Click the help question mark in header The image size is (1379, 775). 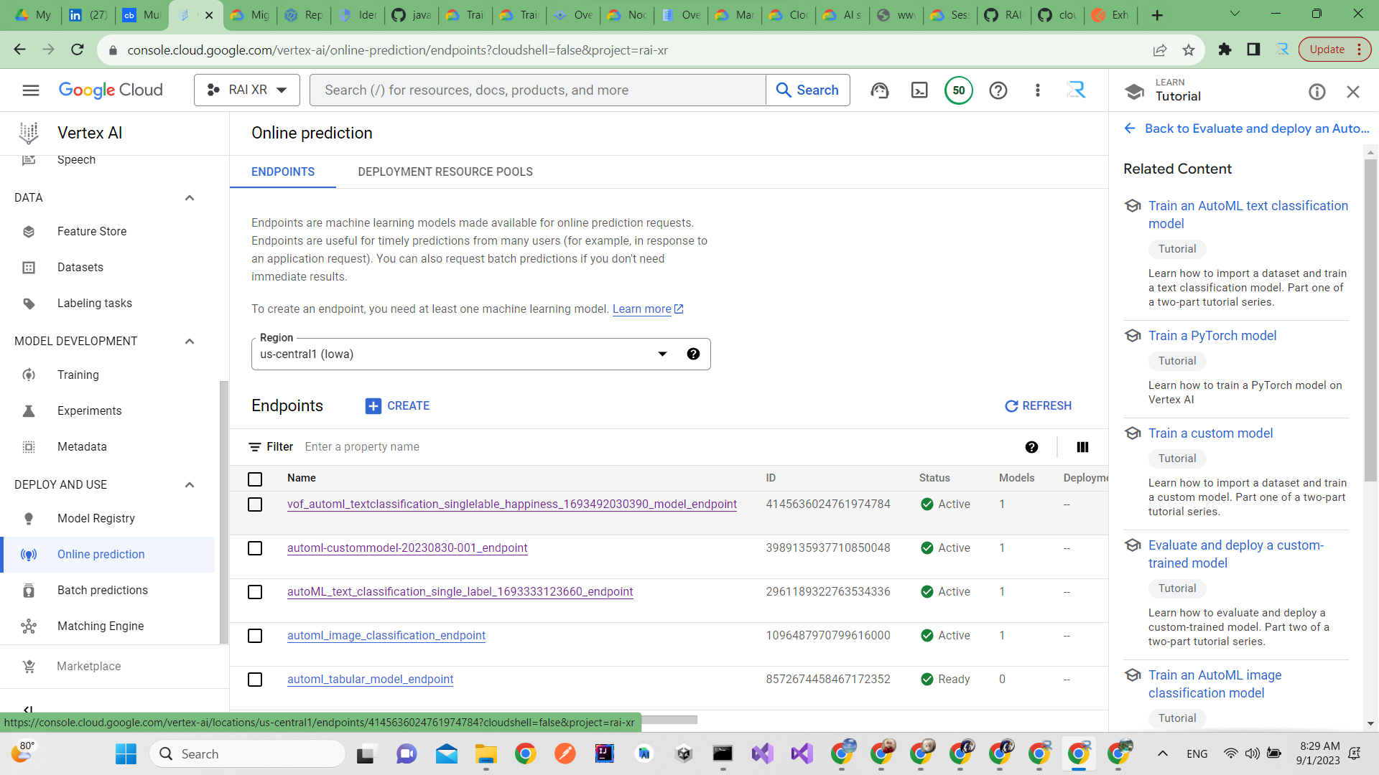tap(998, 90)
